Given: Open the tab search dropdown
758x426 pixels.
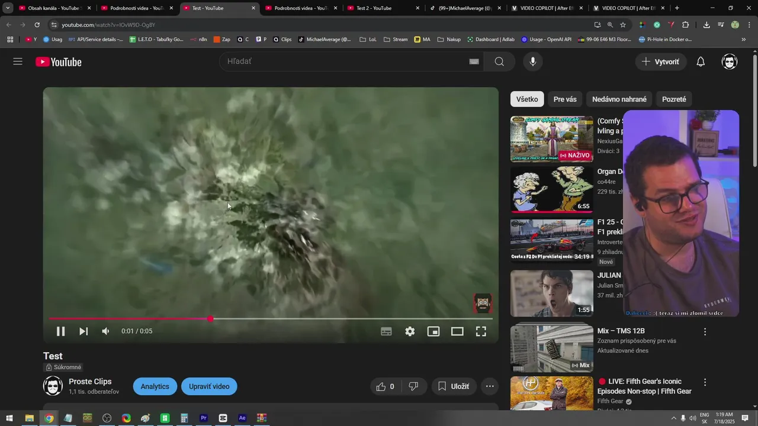Looking at the screenshot, I should click(x=8, y=8).
